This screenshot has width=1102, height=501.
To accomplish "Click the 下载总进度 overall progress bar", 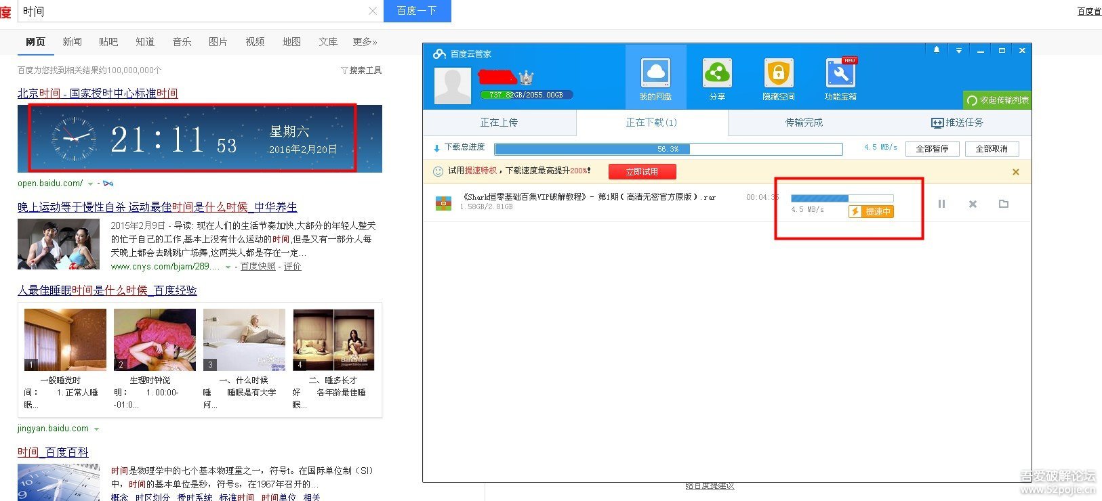I will 668,149.
